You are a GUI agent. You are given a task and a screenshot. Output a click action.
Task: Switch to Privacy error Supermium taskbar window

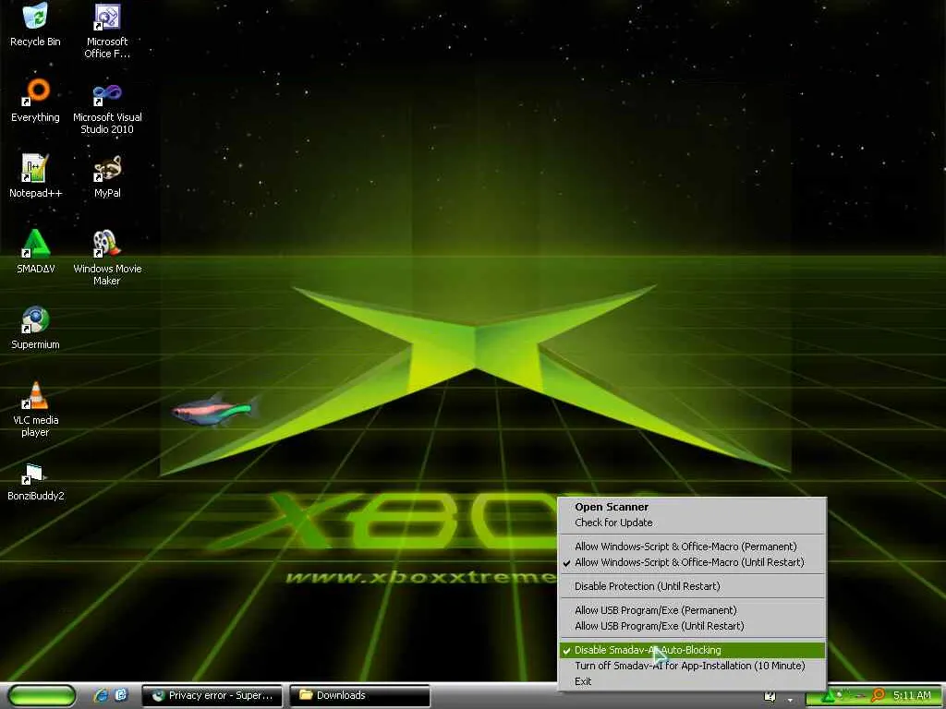[x=212, y=696]
